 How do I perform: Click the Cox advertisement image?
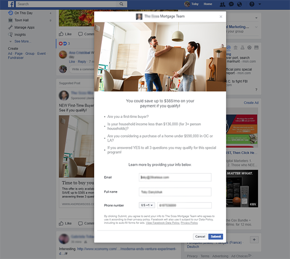point(242,188)
